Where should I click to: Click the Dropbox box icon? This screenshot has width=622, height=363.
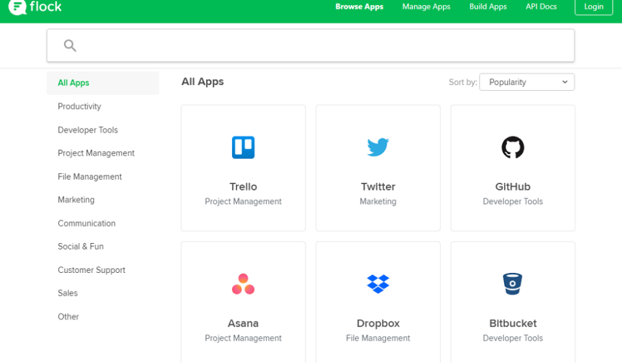pos(378,284)
